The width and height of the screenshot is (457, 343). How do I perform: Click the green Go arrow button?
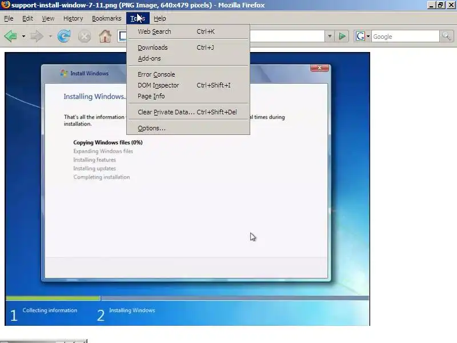(342, 37)
